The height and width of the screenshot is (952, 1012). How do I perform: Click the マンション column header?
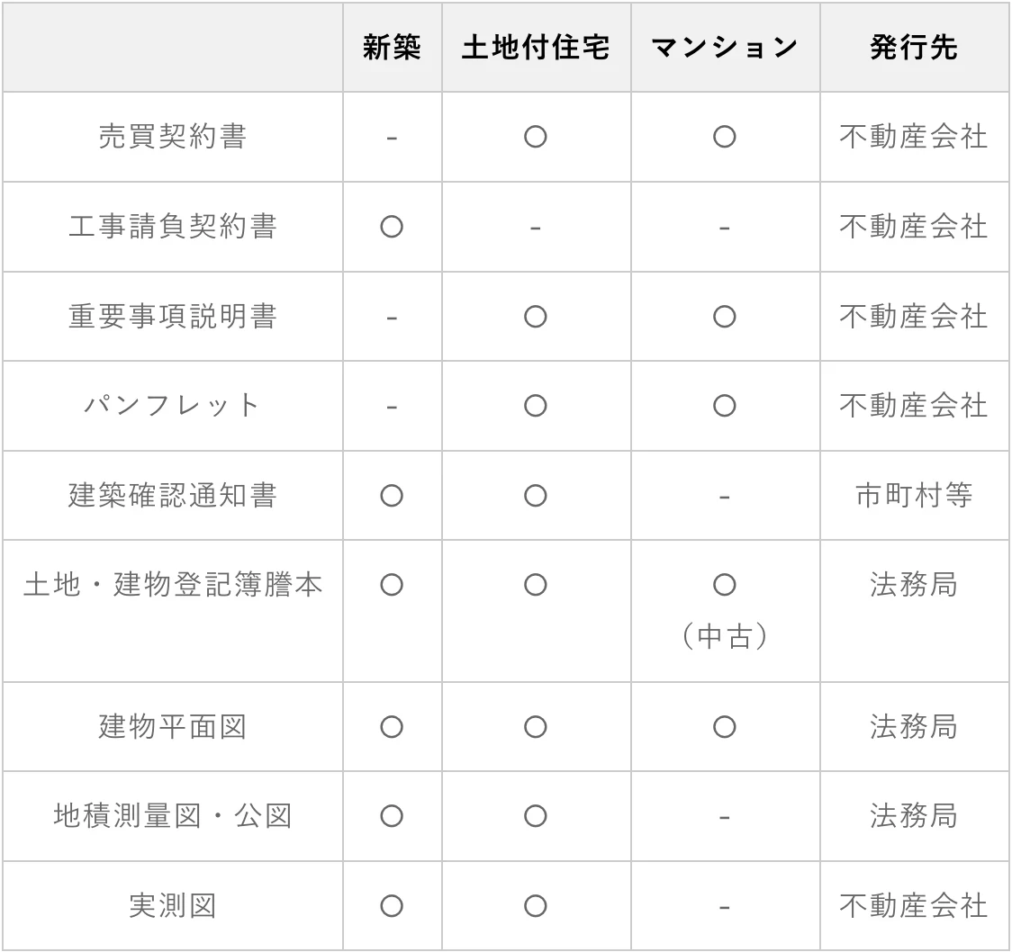point(725,48)
